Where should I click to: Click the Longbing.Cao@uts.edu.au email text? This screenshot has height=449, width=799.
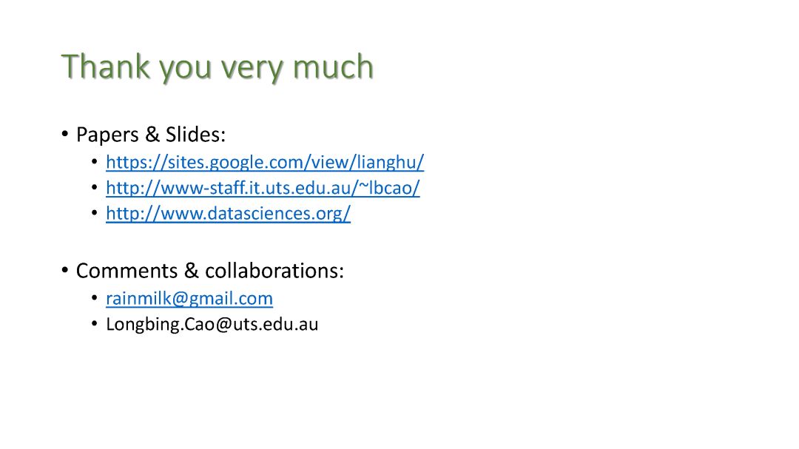tap(212, 324)
